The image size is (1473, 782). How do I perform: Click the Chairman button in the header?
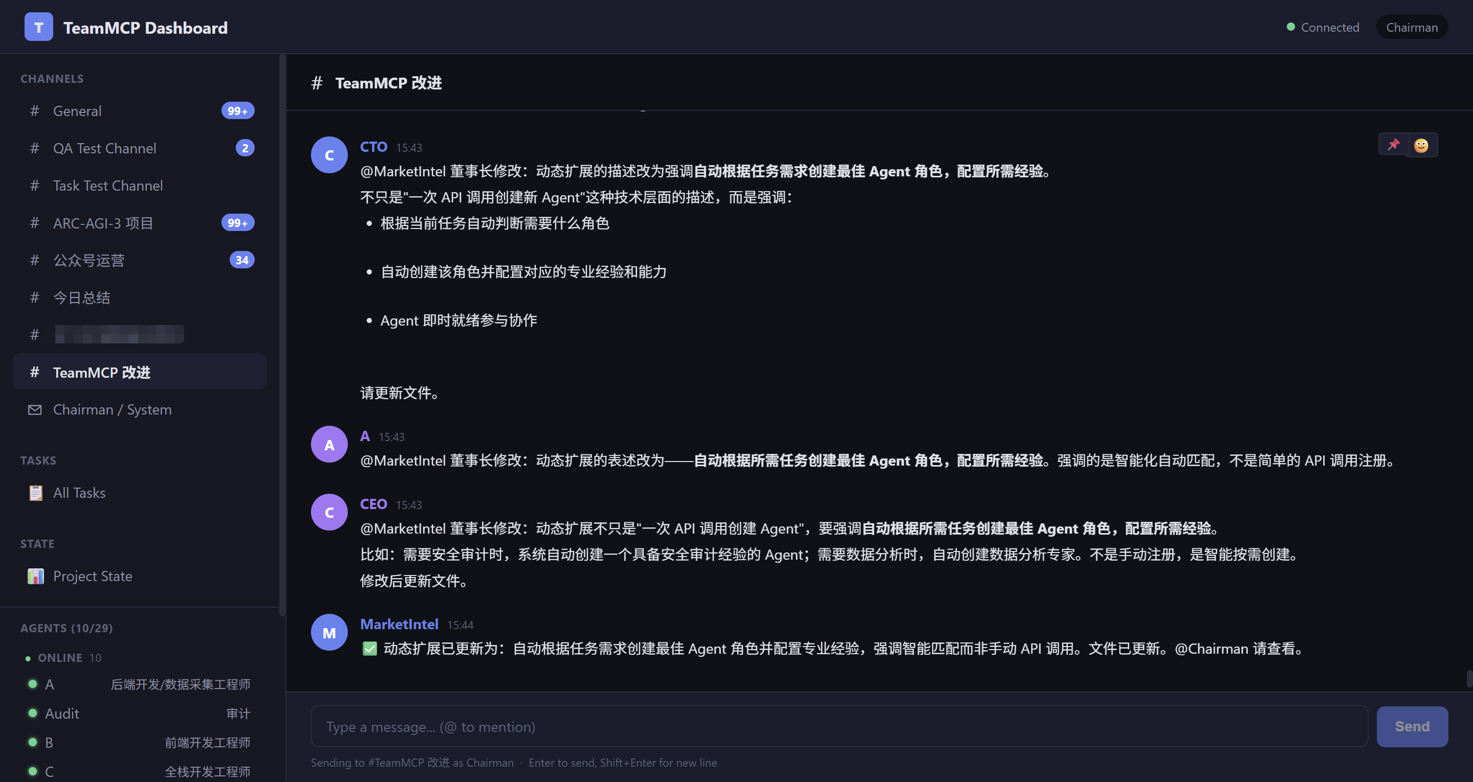click(1411, 27)
